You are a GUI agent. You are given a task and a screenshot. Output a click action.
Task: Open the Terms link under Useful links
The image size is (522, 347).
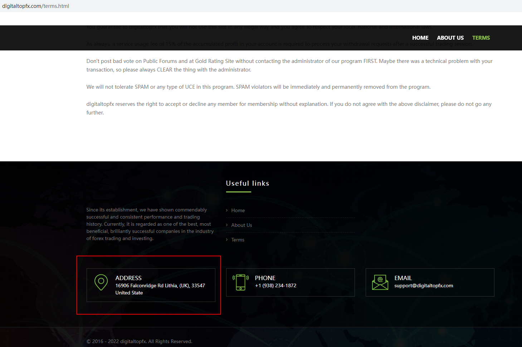pos(238,240)
